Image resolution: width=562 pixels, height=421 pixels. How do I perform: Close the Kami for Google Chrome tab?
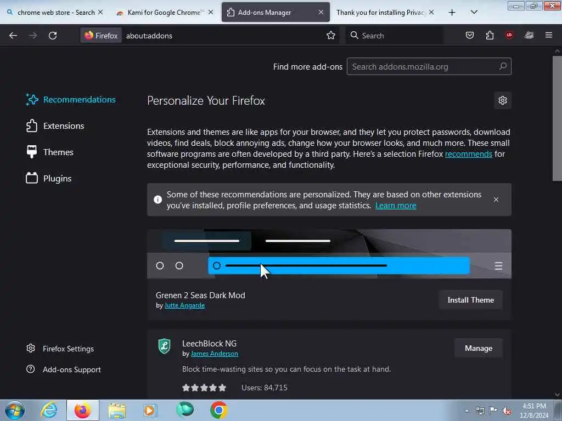click(211, 12)
